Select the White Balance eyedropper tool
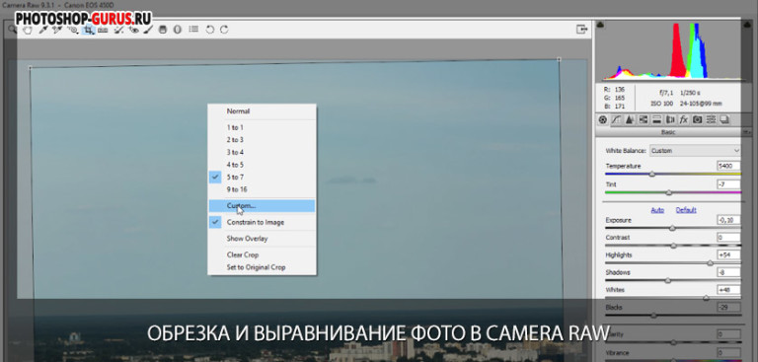The image size is (758, 362). pyautogui.click(x=43, y=30)
